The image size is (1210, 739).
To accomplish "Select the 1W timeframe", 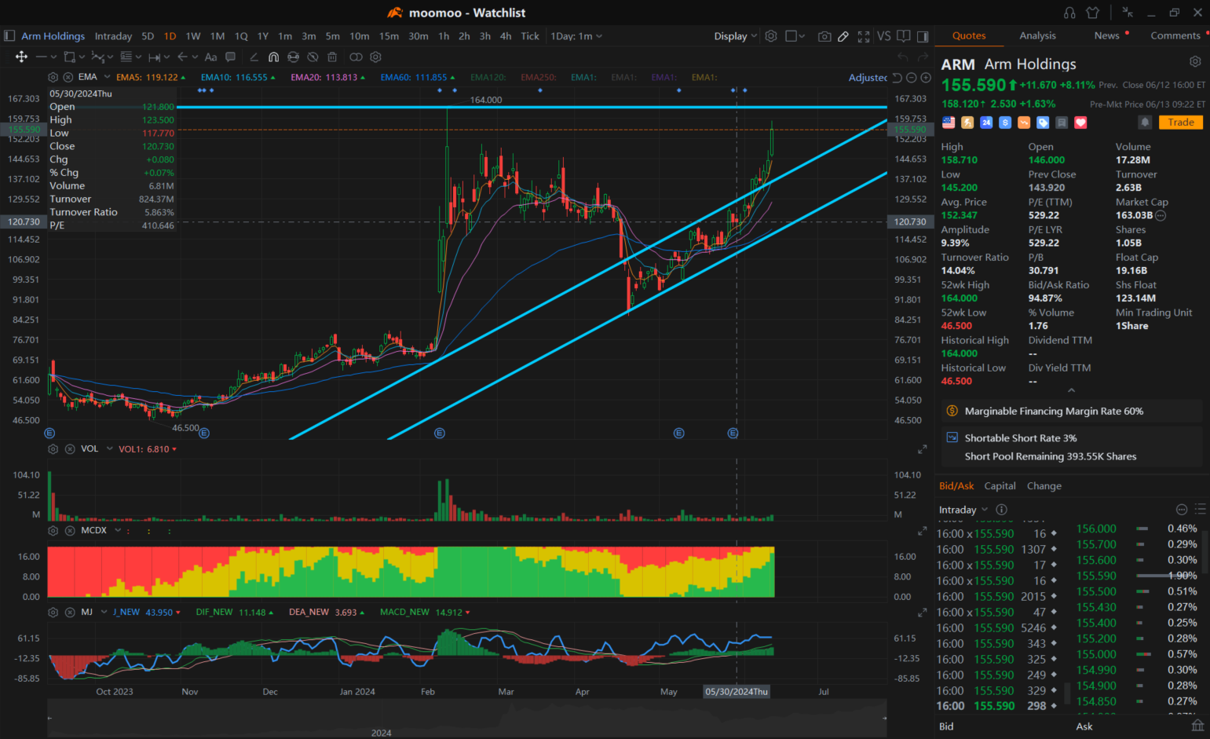I will point(193,36).
